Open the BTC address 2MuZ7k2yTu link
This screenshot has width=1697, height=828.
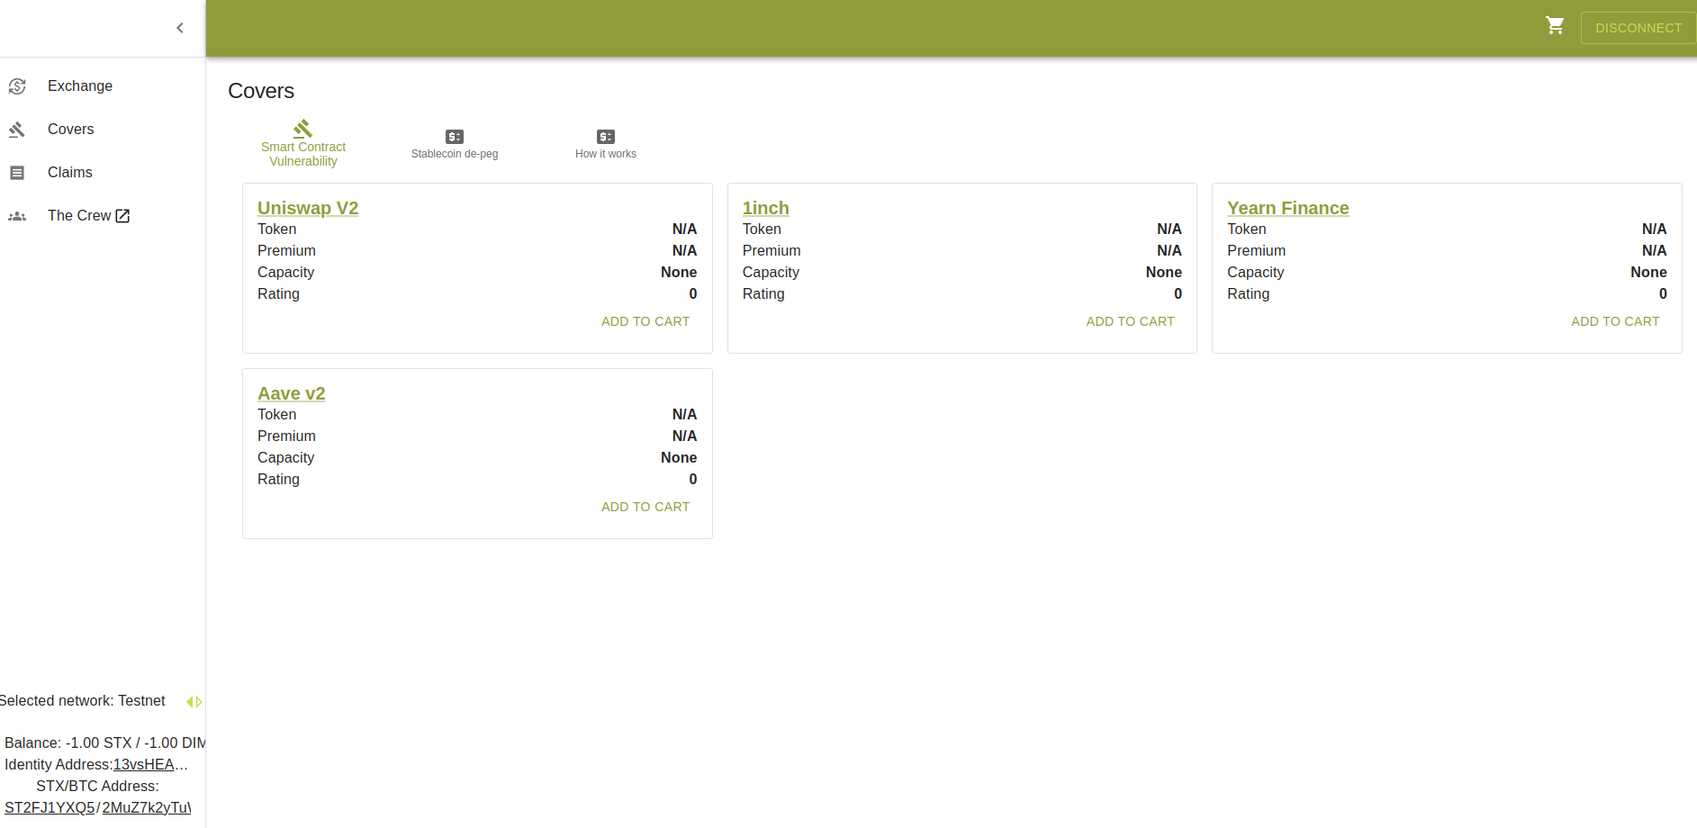[147, 808]
